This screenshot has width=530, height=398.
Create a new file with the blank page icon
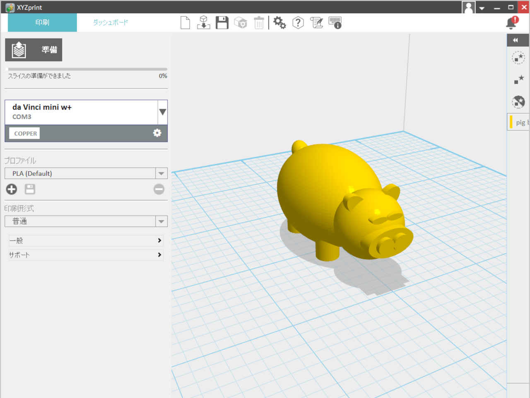185,23
